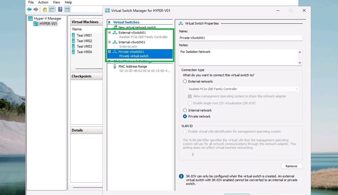This screenshot has height=195, width=338.
Task: Click the Virtual Machines panel header
Action: [86, 22]
